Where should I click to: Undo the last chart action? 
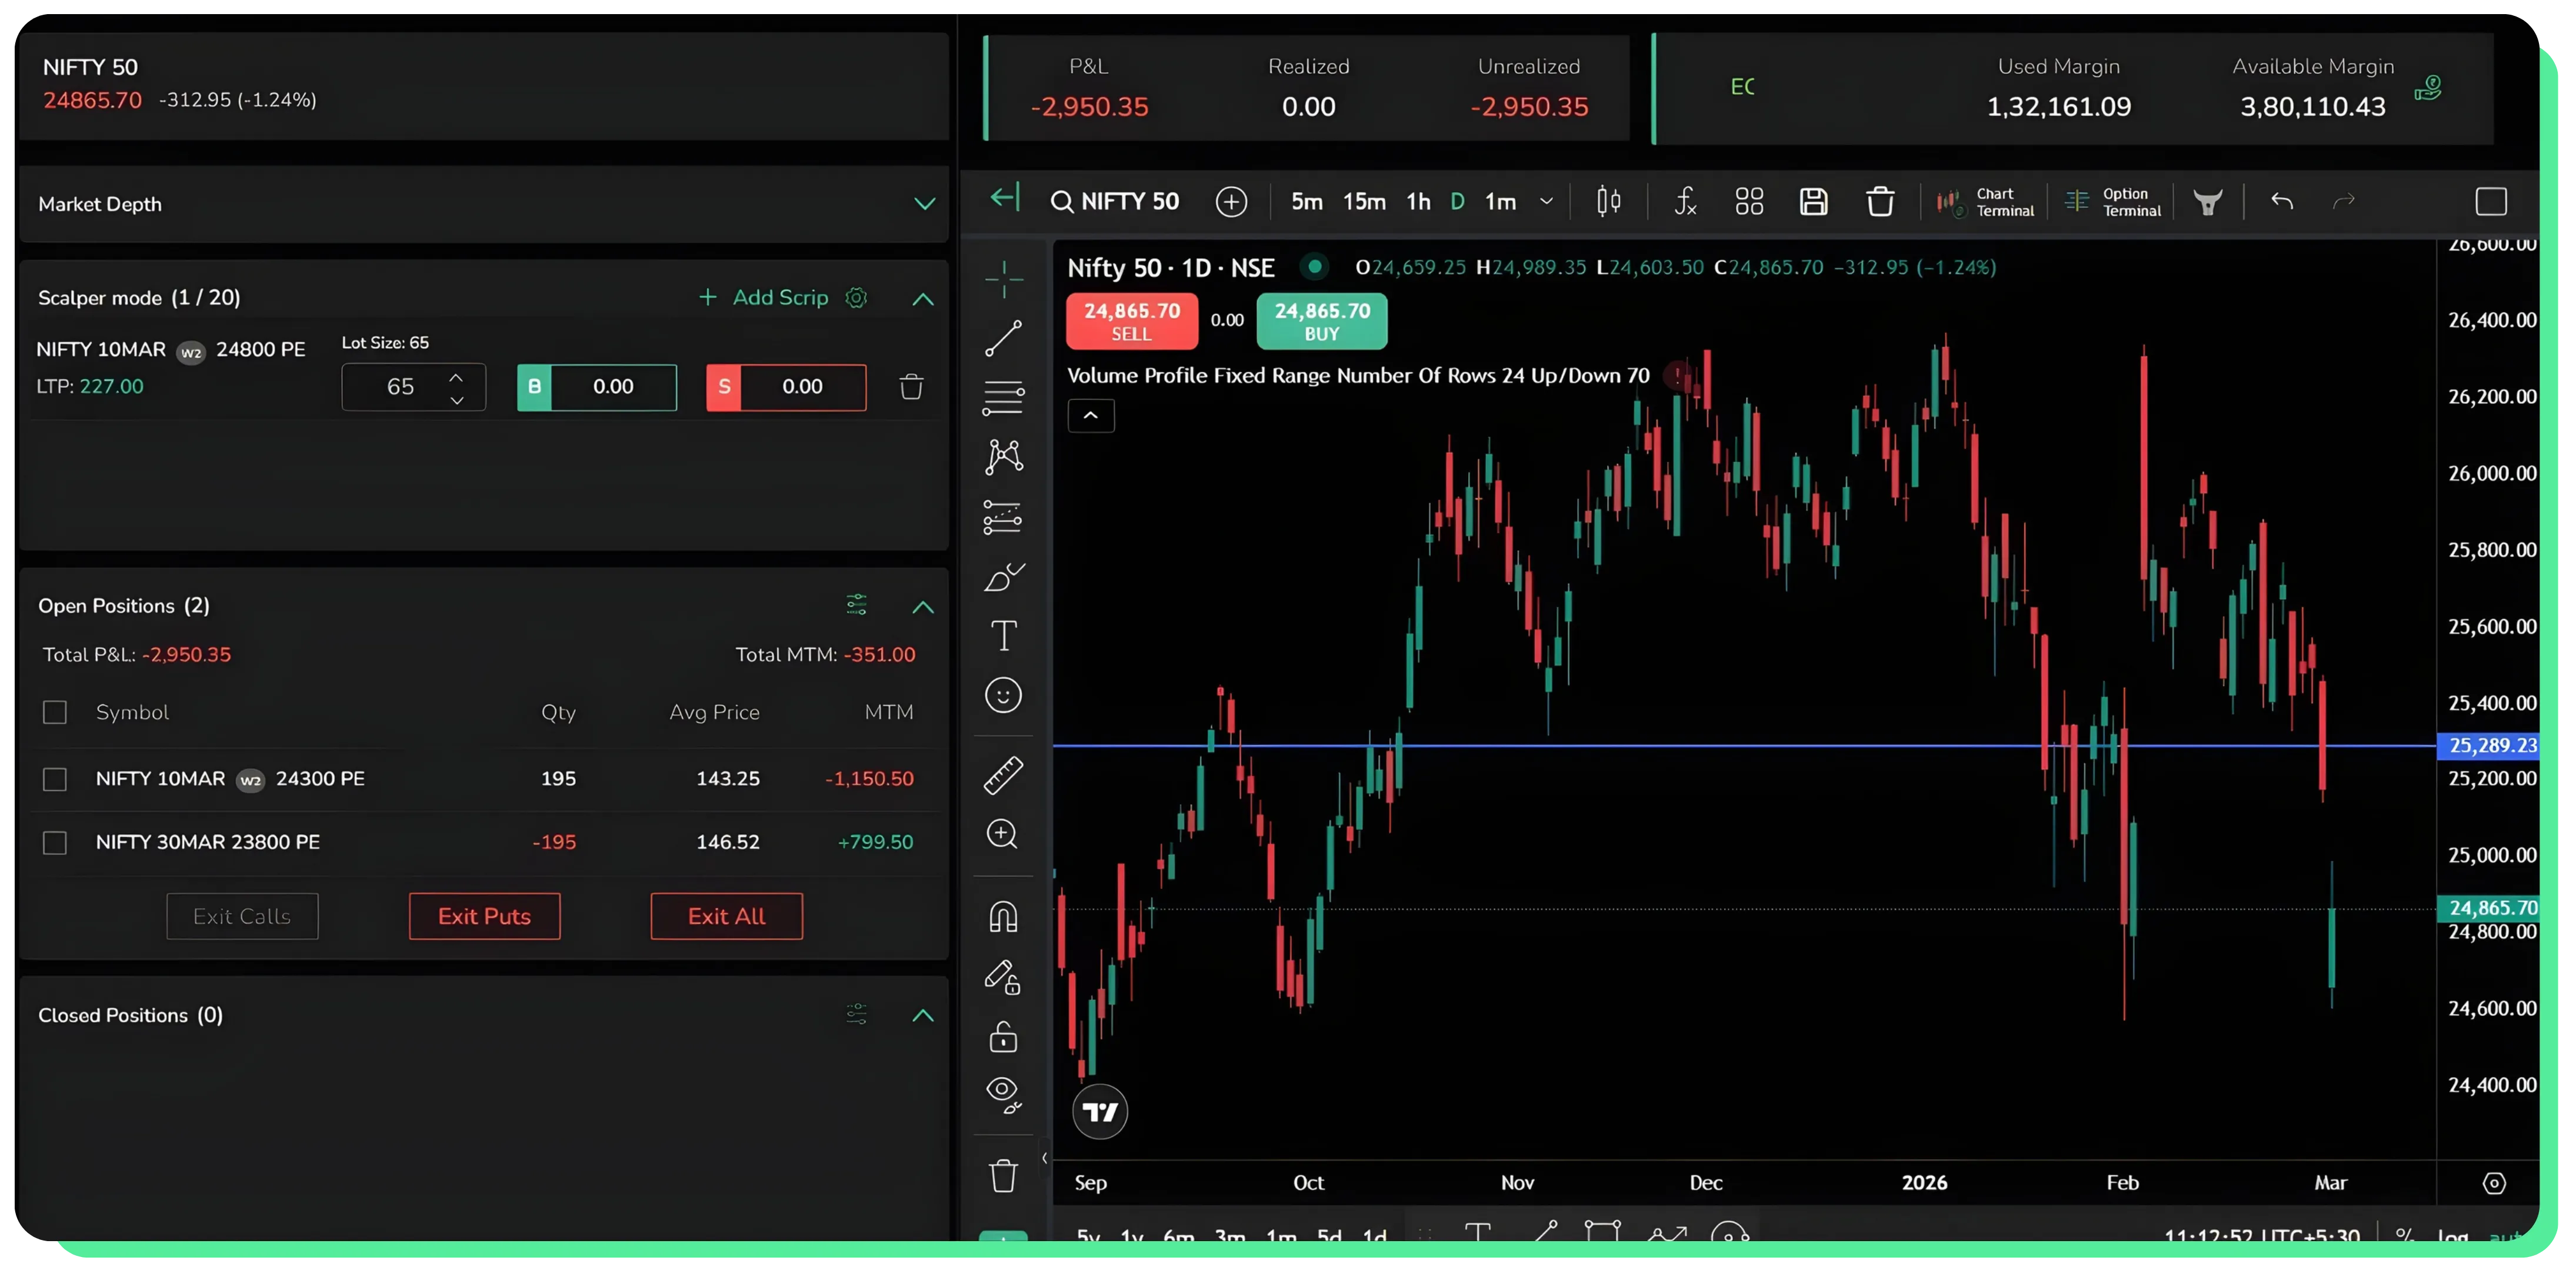coord(2283,201)
